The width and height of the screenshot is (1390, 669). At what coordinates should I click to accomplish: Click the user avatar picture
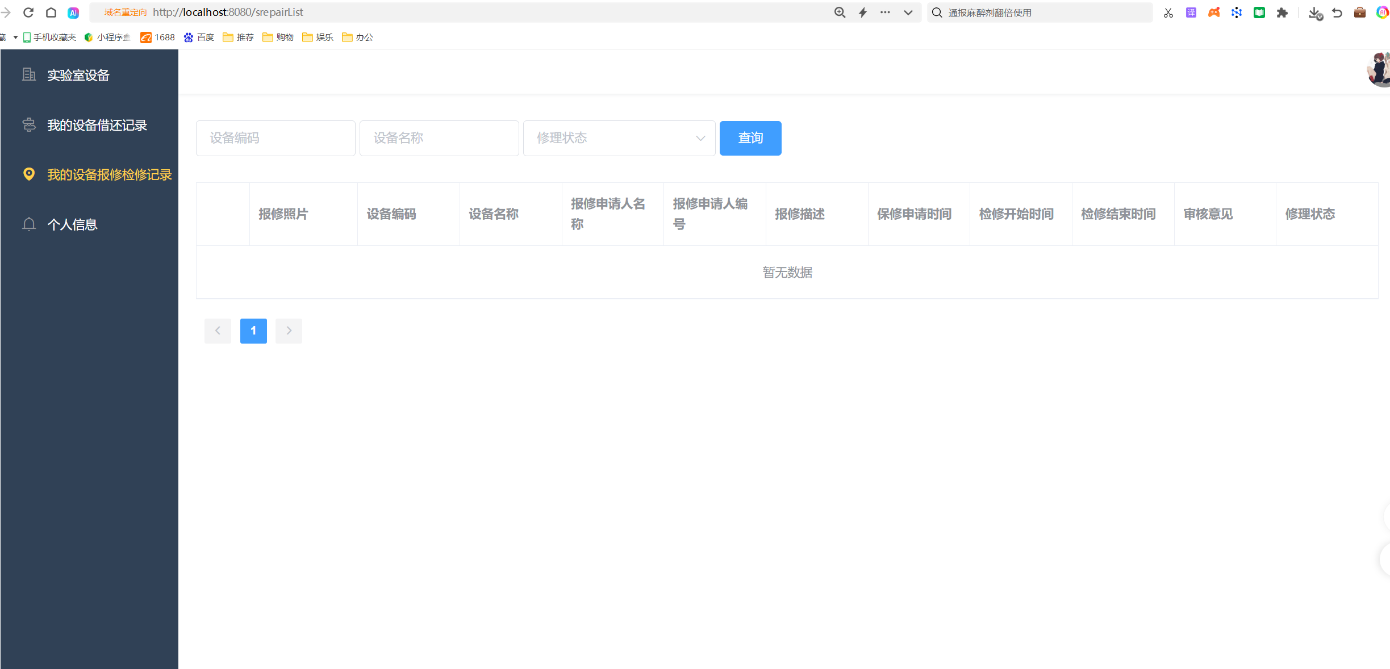[1380, 69]
